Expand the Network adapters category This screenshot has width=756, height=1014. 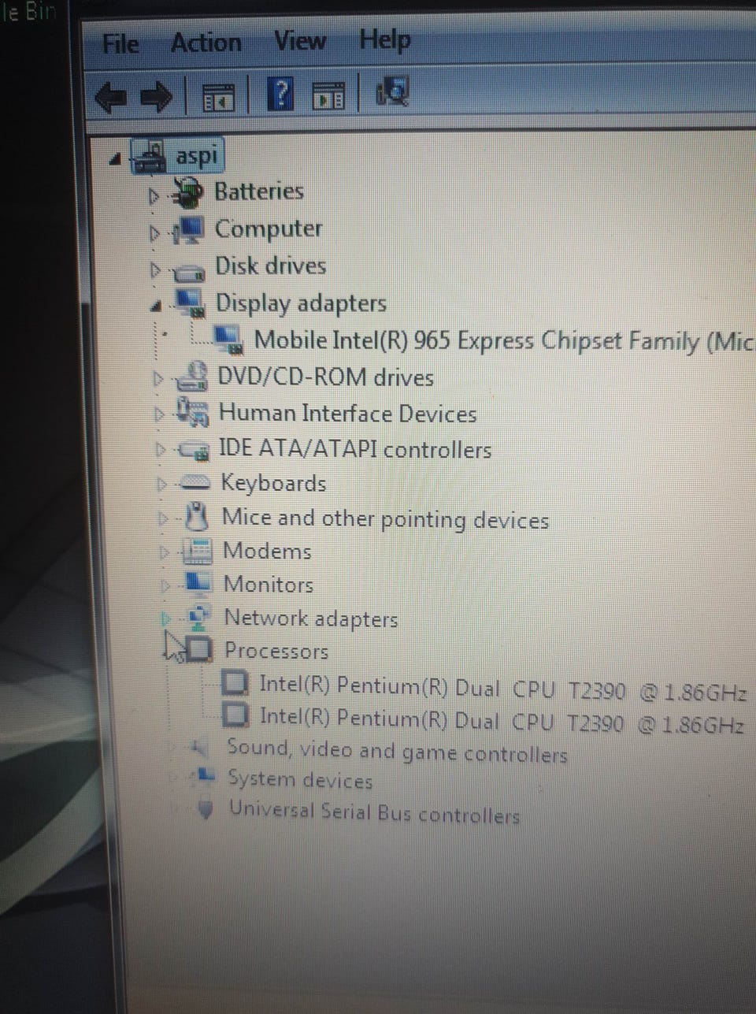165,619
